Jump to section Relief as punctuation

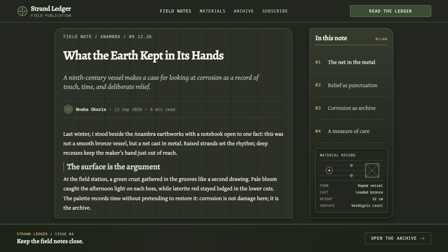coord(351,85)
